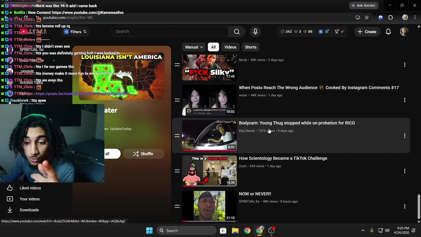The image size is (421, 237).
Task: Click the Windows taskbar Search box
Action: tap(186, 230)
